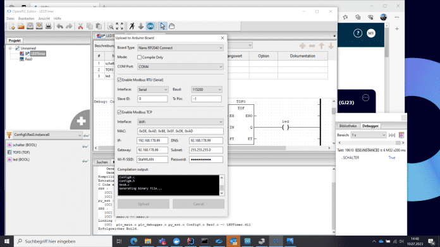Viewport: 440px width, 247px height.
Task: Click the Cancel button in dialog
Action: pos(199,204)
